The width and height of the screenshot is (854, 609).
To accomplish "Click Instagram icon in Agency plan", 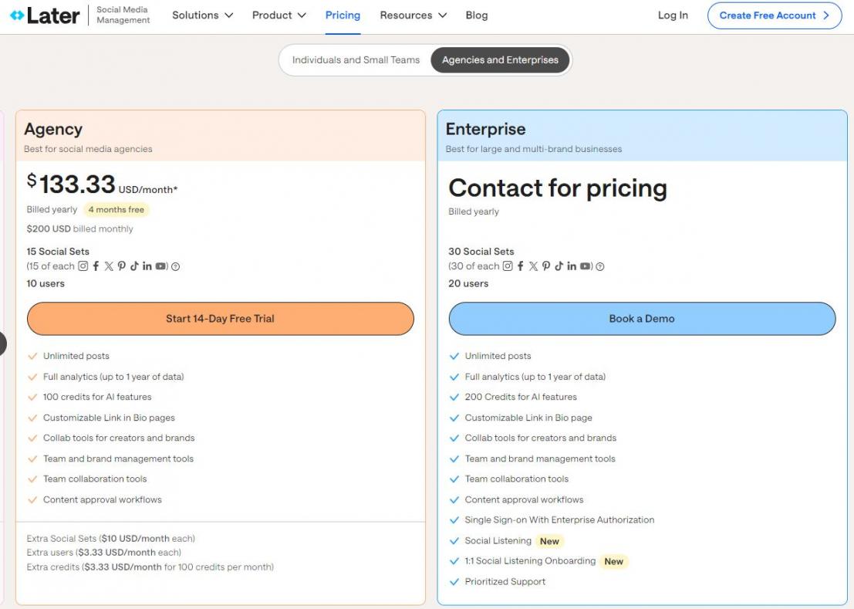I will (83, 266).
